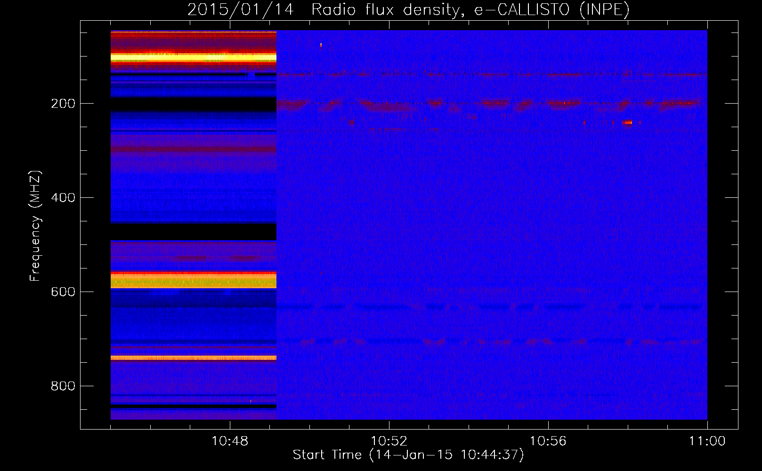The height and width of the screenshot is (471, 762).
Task: Click the 800 frequency tick label
Action: click(63, 386)
